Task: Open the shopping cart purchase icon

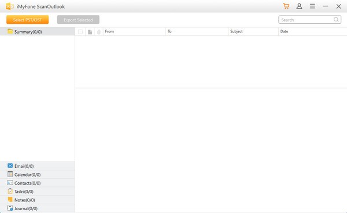Action: point(286,6)
